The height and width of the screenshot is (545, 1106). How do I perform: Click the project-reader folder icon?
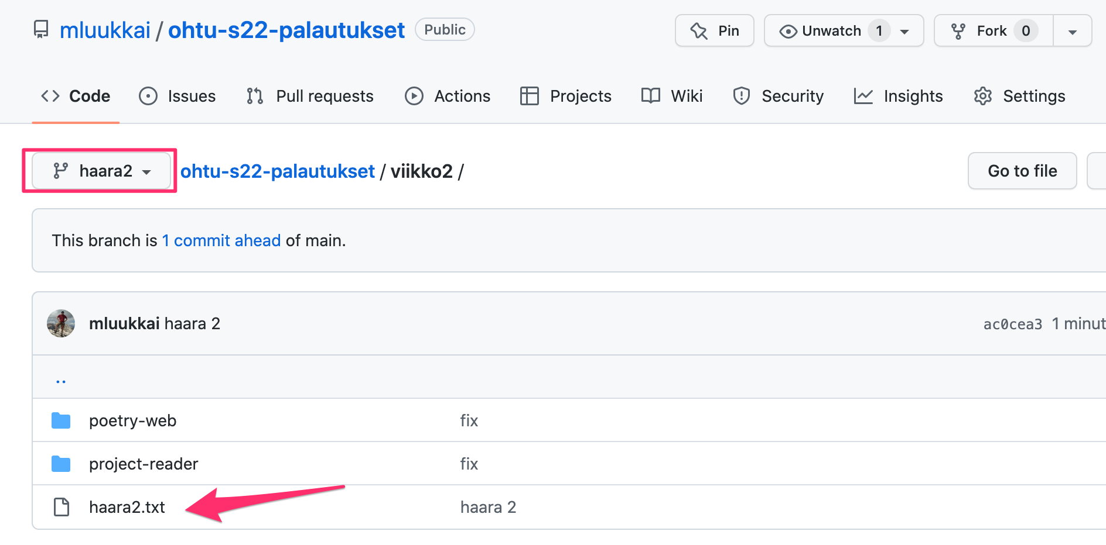tap(61, 464)
